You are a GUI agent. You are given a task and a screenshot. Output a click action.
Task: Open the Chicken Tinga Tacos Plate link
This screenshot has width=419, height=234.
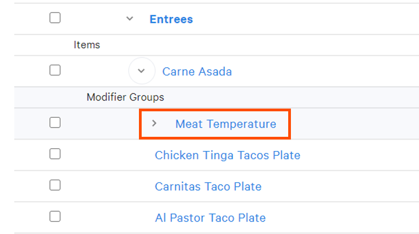coord(227,155)
